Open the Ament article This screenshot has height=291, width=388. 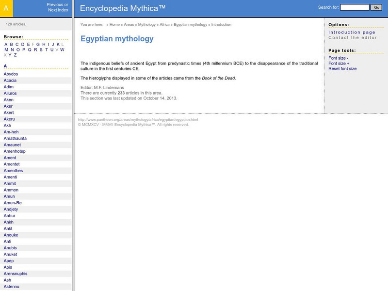point(10,158)
